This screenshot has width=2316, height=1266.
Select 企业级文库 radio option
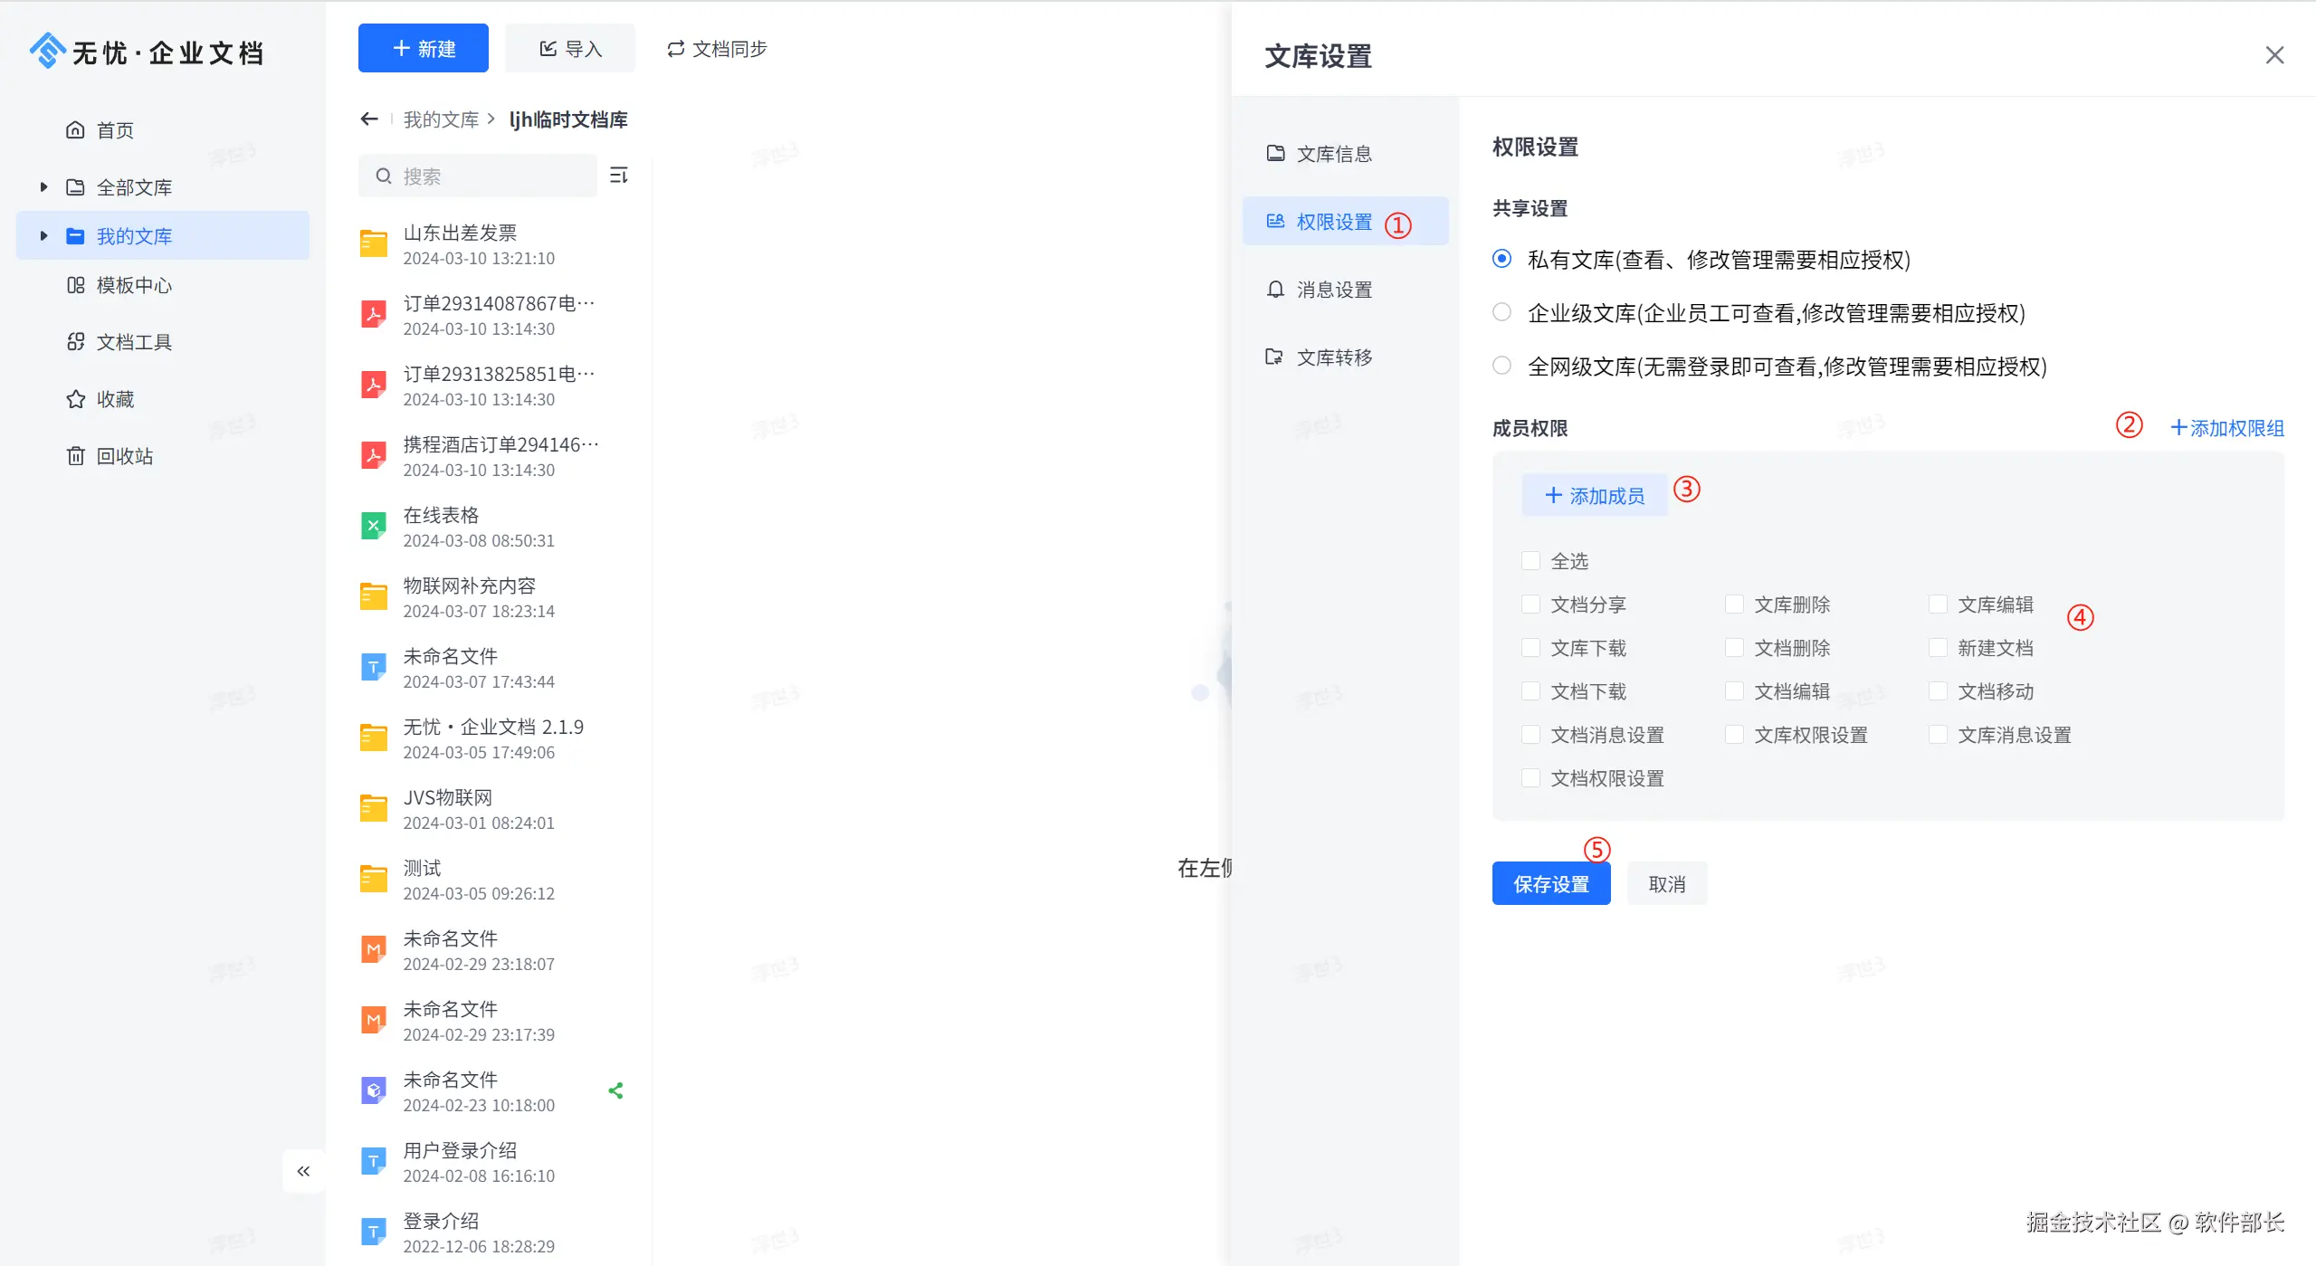[1502, 313]
